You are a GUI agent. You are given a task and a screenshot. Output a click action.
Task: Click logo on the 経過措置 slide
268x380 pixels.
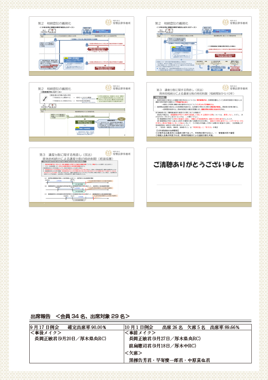point(118,153)
